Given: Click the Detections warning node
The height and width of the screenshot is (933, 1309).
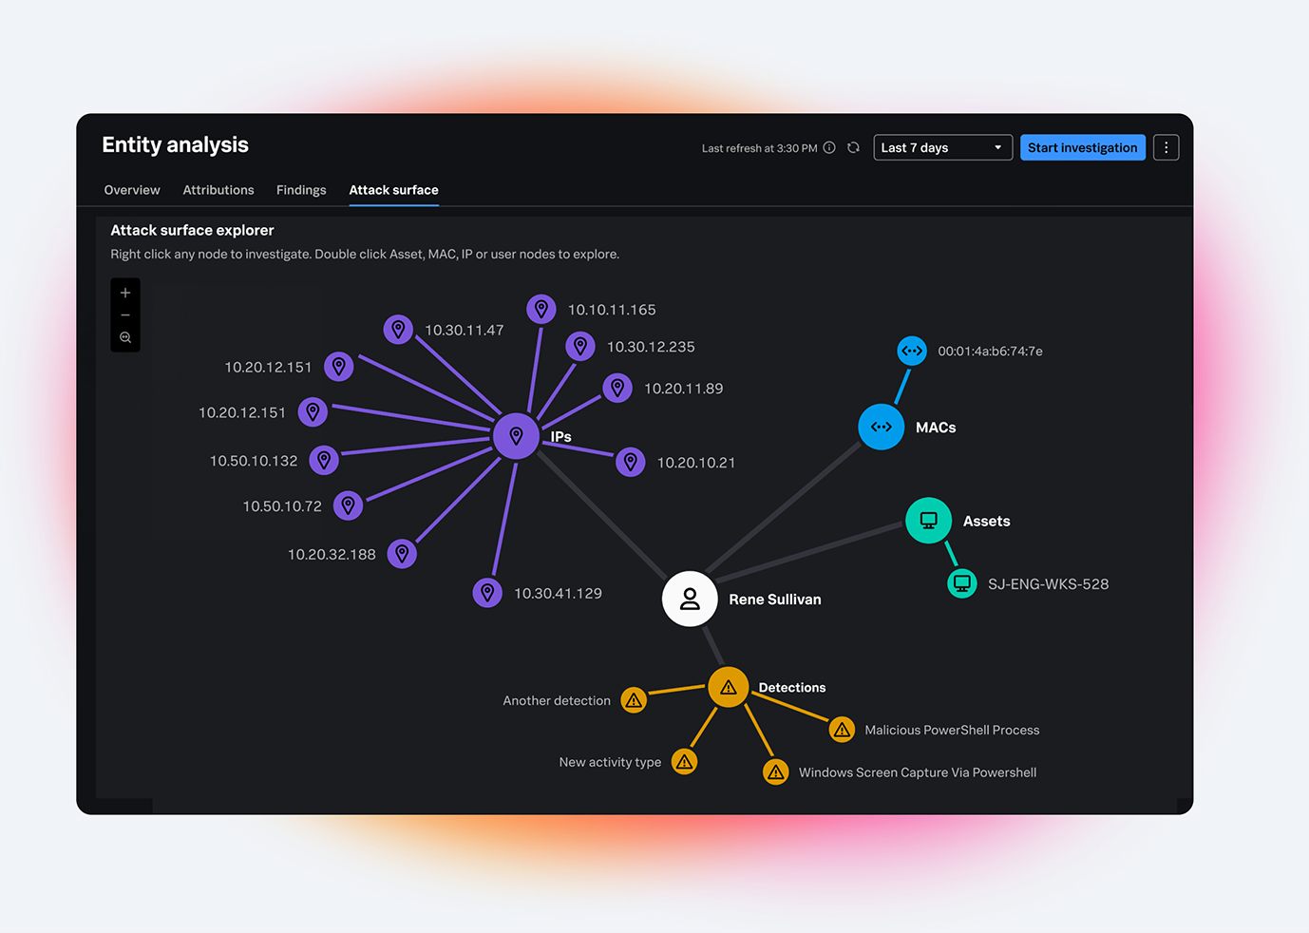Looking at the screenshot, I should (729, 686).
